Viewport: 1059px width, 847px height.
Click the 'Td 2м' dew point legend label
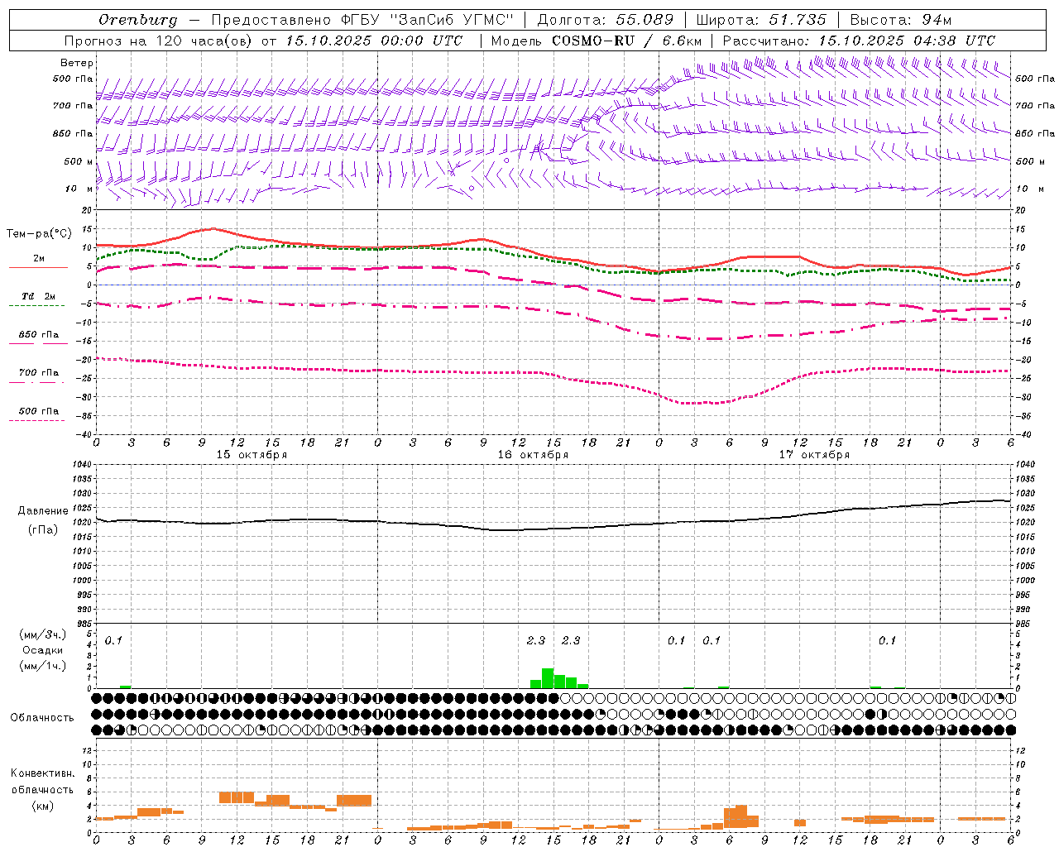click(39, 296)
